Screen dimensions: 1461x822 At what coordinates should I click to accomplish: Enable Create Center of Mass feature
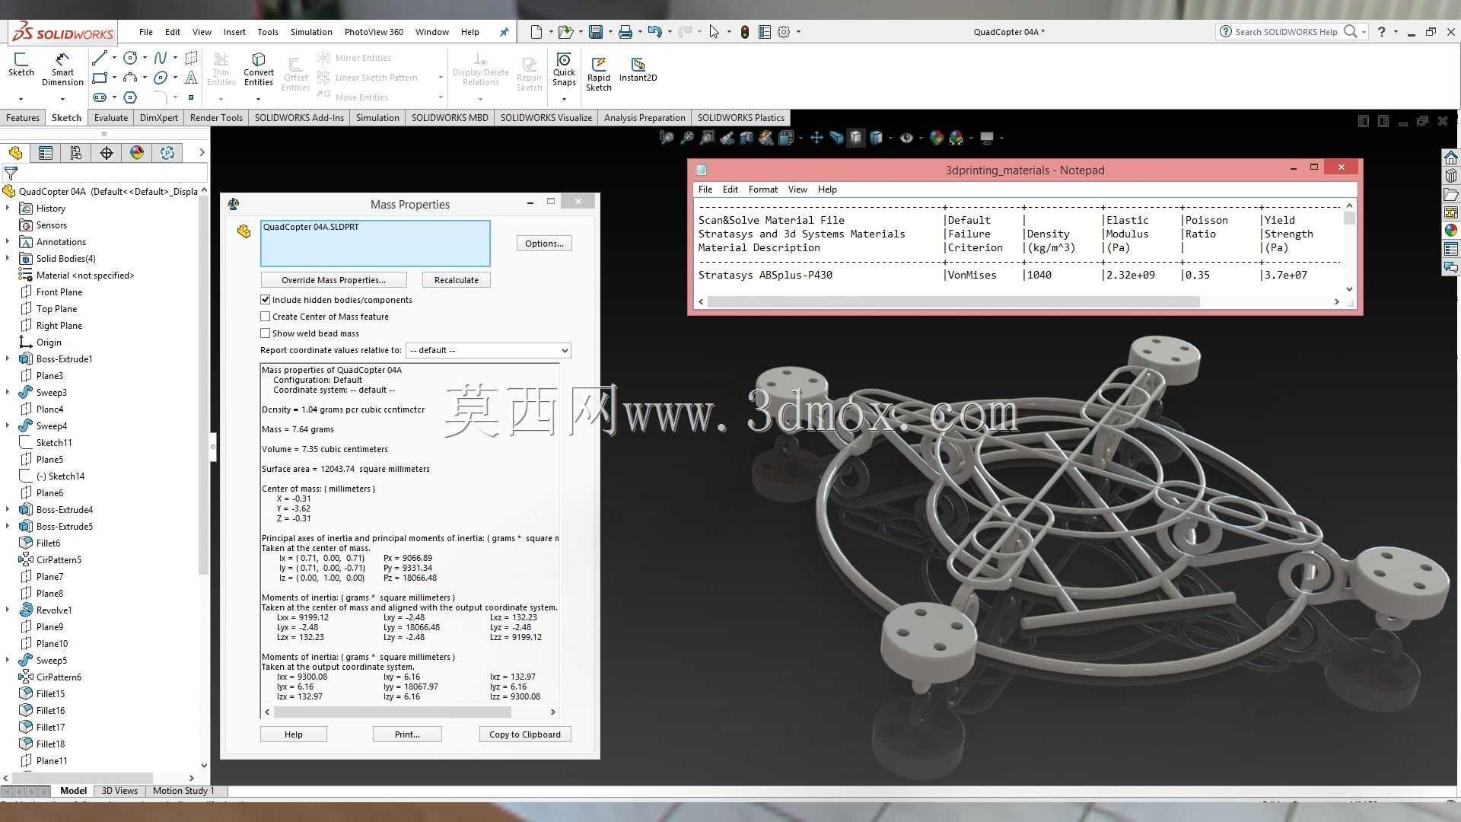(x=266, y=317)
